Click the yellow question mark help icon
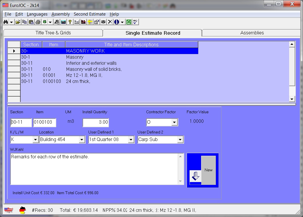The width and height of the screenshot is (303, 217). click(70, 22)
